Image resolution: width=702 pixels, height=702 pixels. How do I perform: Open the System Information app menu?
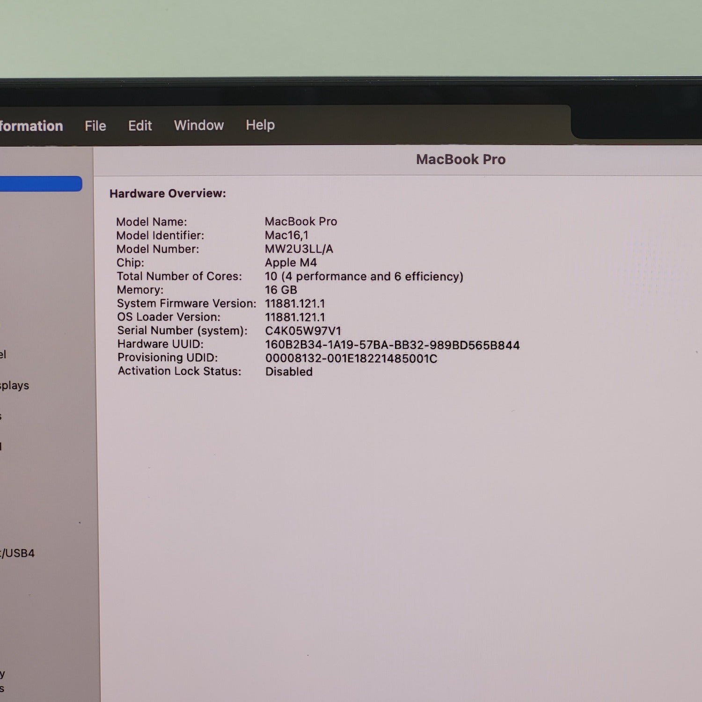31,126
